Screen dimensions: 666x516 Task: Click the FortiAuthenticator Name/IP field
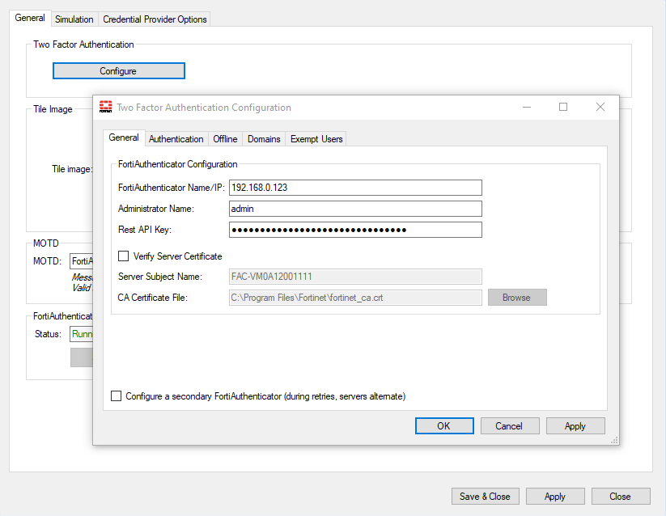click(x=355, y=188)
